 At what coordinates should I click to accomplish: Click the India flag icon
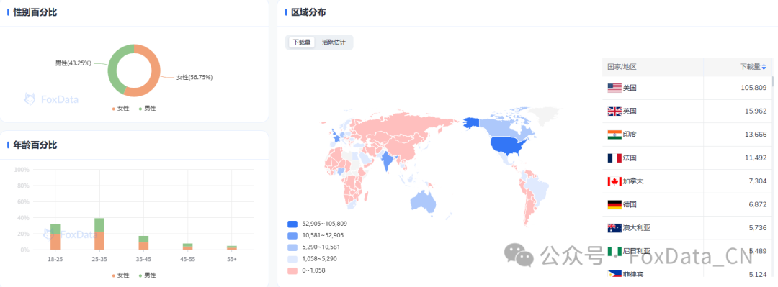(x=614, y=135)
